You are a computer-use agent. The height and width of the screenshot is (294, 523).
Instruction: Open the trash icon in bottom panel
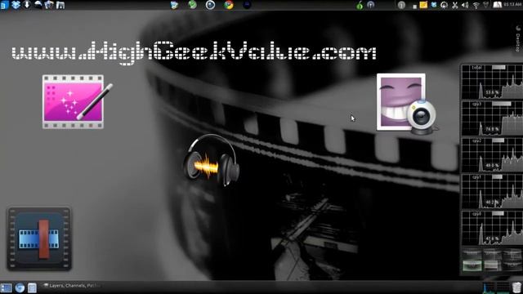click(x=517, y=287)
